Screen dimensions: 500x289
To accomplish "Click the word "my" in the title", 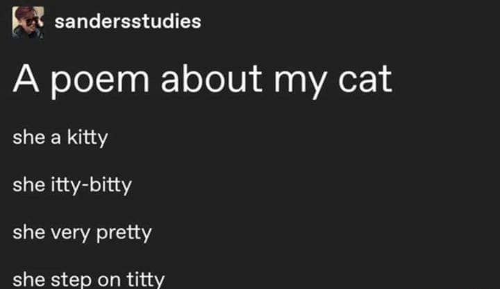I will click(300, 83).
